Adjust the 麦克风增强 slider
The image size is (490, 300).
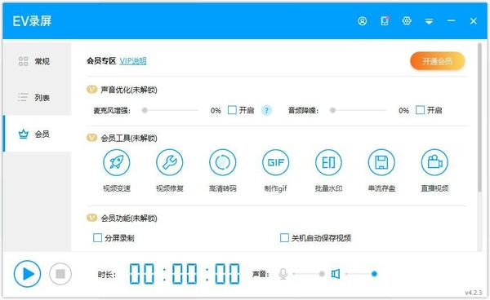(171, 110)
